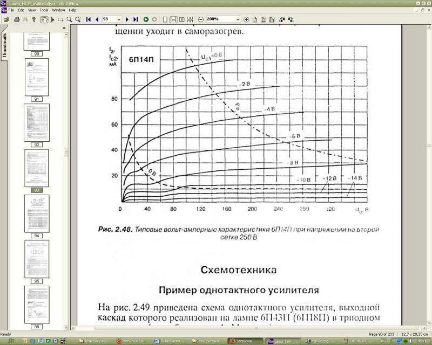
Task: Open the View menu
Action: (32, 10)
